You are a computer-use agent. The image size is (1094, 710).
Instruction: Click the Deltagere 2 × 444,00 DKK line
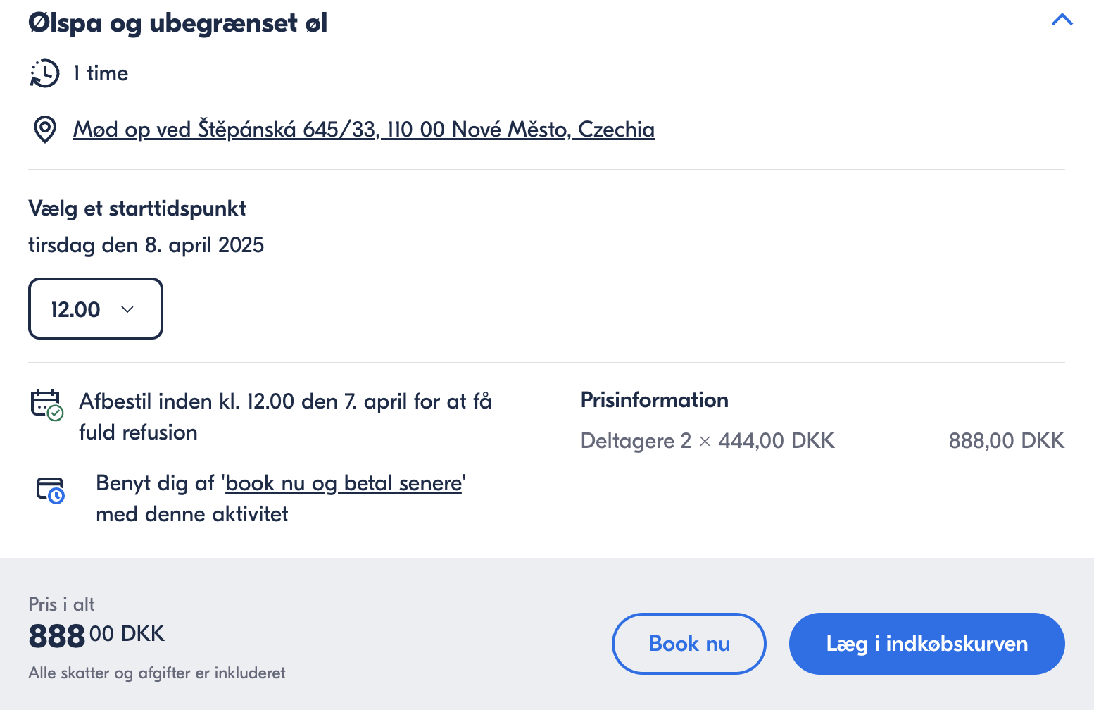[708, 441]
